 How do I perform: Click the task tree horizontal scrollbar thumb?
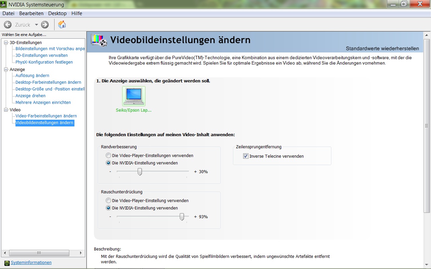39,253
